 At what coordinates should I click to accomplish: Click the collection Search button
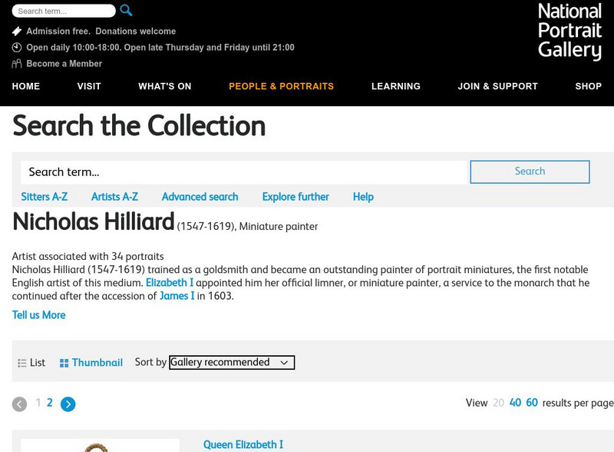pyautogui.click(x=530, y=171)
